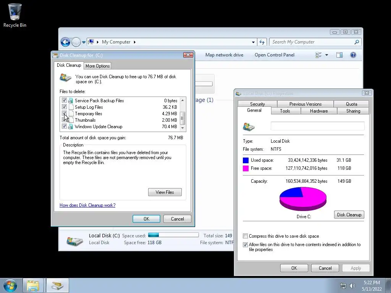
Task: Select the General tab in Properties
Action: click(254, 110)
